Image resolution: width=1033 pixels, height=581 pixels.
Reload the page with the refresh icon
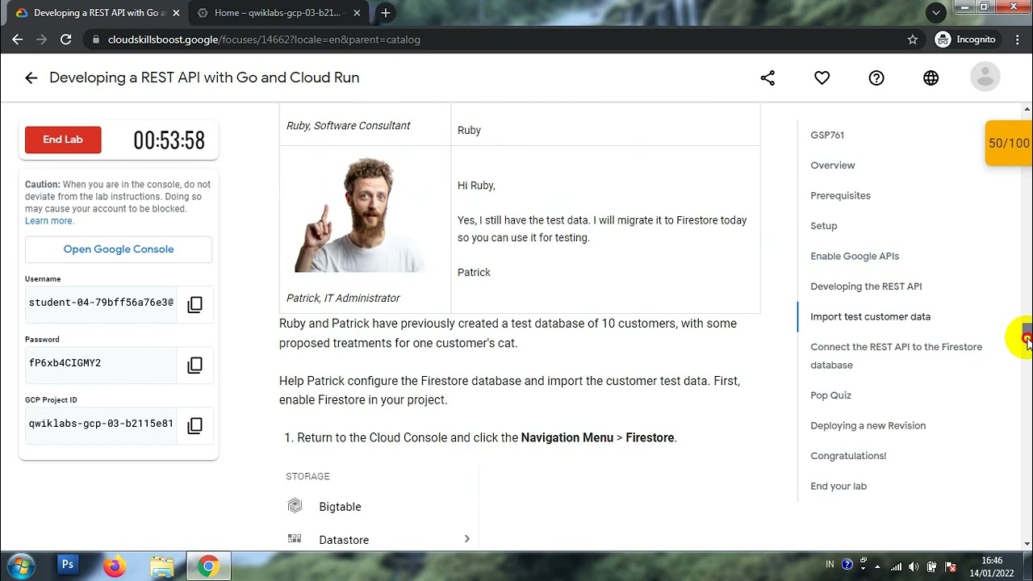(x=66, y=40)
